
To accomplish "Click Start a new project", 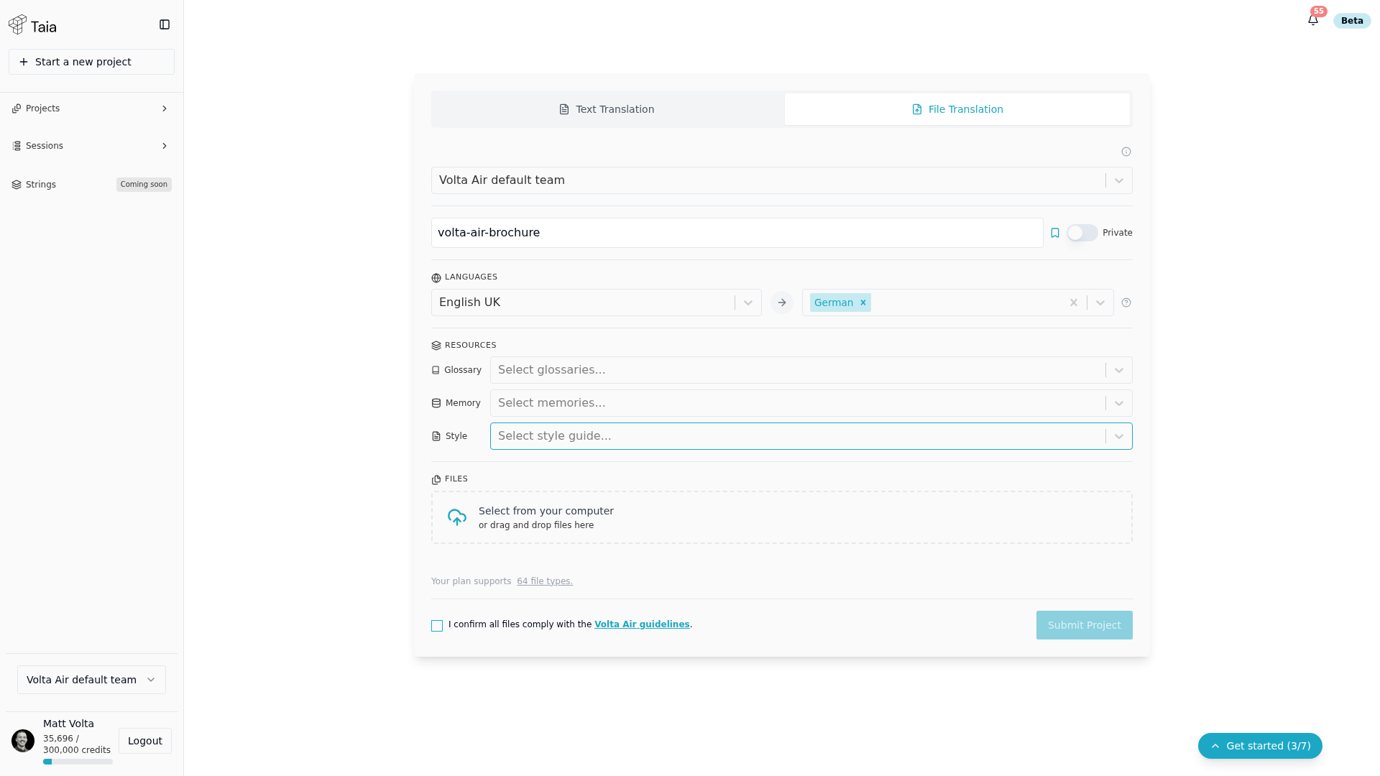I will point(91,62).
